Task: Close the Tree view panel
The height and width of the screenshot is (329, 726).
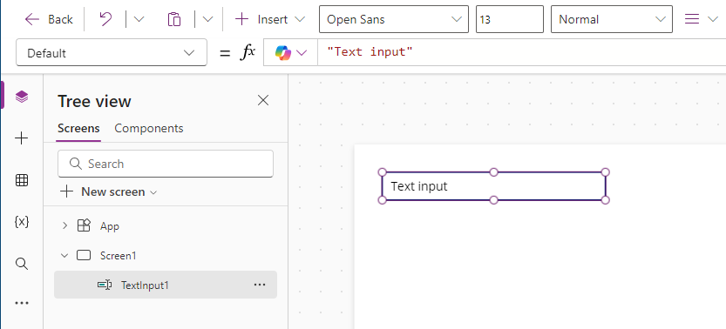Action: click(x=263, y=100)
